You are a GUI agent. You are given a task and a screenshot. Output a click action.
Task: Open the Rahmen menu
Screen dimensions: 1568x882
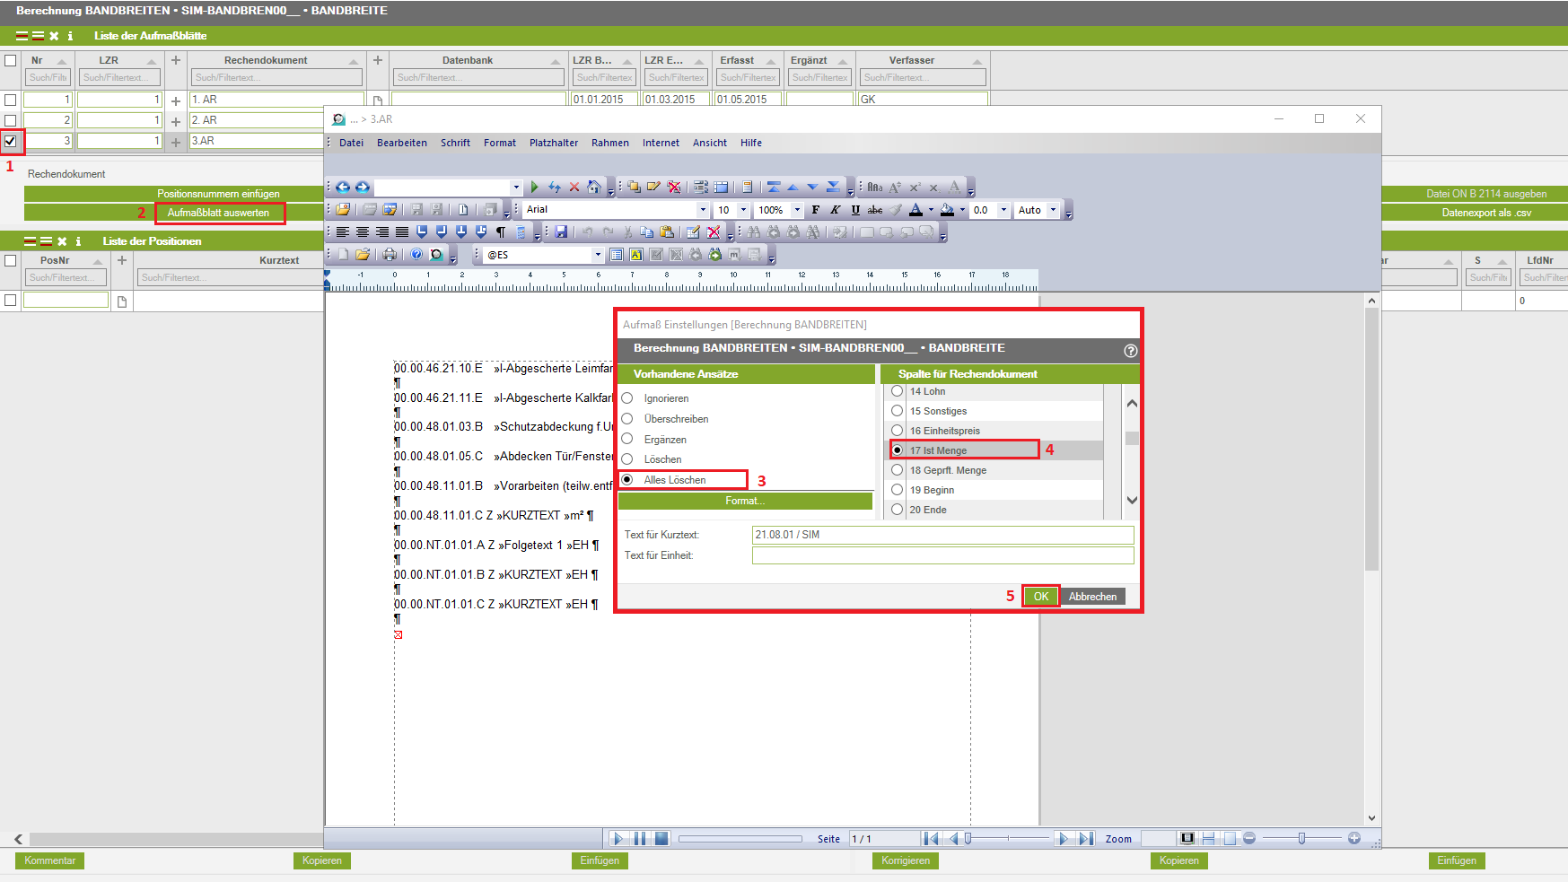click(609, 143)
